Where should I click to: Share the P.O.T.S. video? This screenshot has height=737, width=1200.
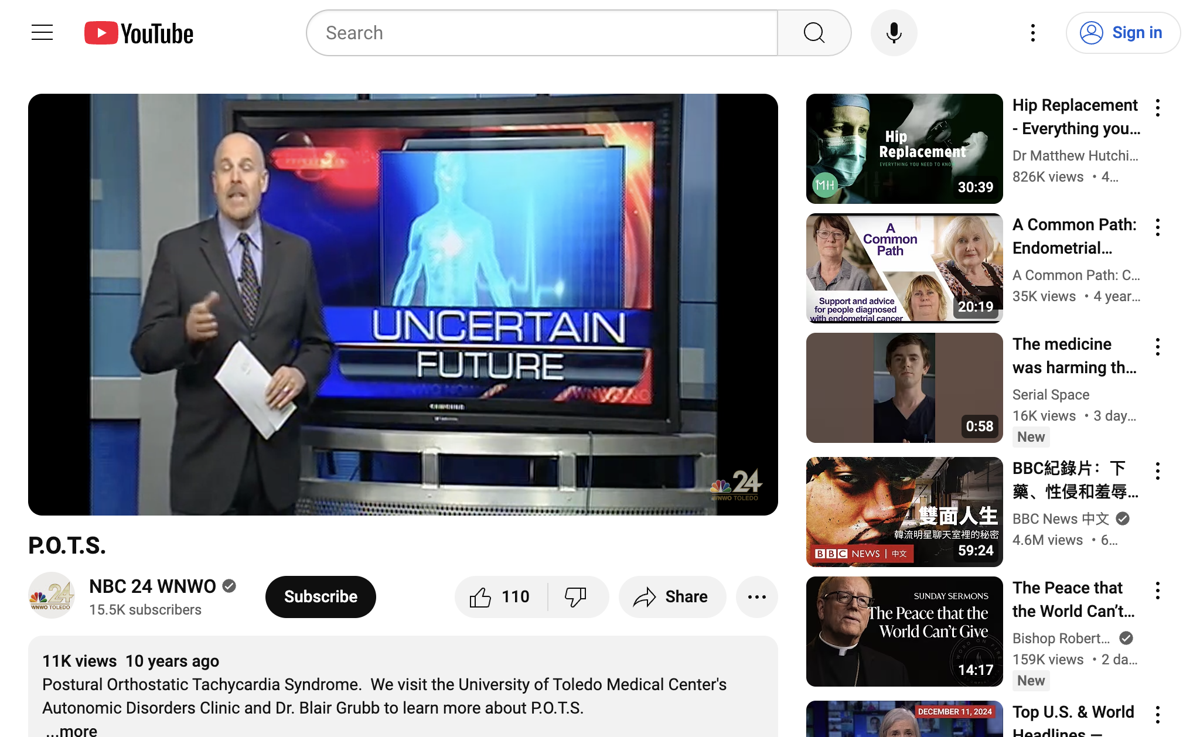tap(672, 597)
